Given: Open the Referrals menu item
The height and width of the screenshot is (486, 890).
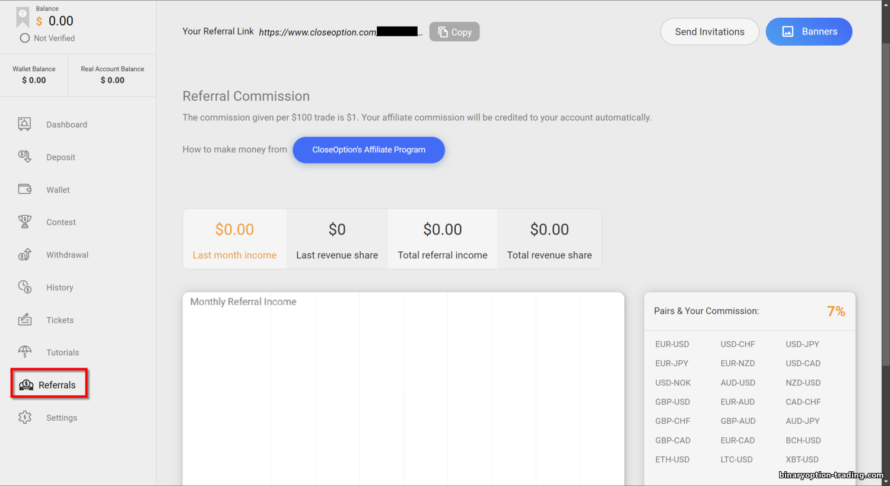Looking at the screenshot, I should [49, 385].
